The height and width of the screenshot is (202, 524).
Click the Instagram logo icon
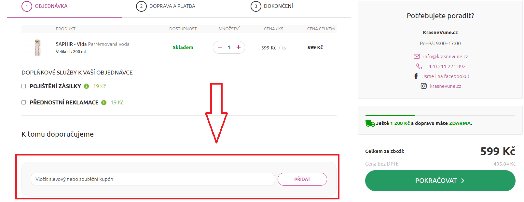(424, 86)
